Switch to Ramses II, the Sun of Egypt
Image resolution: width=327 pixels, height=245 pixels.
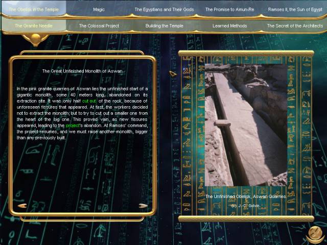tap(295, 9)
